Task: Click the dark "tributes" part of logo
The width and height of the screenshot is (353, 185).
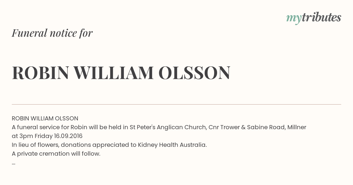Action: [322, 17]
